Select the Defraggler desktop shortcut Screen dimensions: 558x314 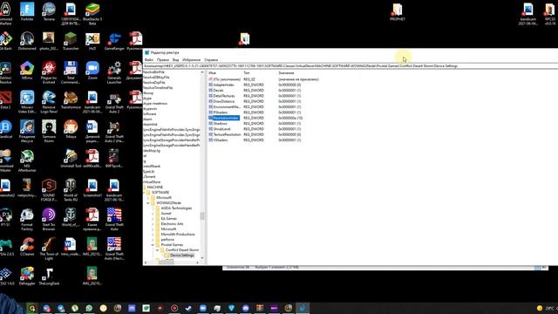pyautogui.click(x=27, y=276)
